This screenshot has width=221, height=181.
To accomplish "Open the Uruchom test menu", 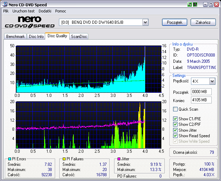I will point(23,11).
